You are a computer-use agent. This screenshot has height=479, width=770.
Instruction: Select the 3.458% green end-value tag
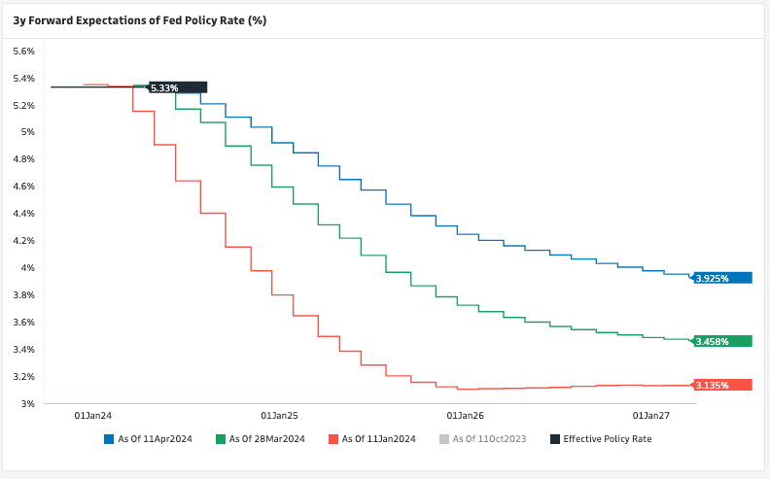click(723, 341)
